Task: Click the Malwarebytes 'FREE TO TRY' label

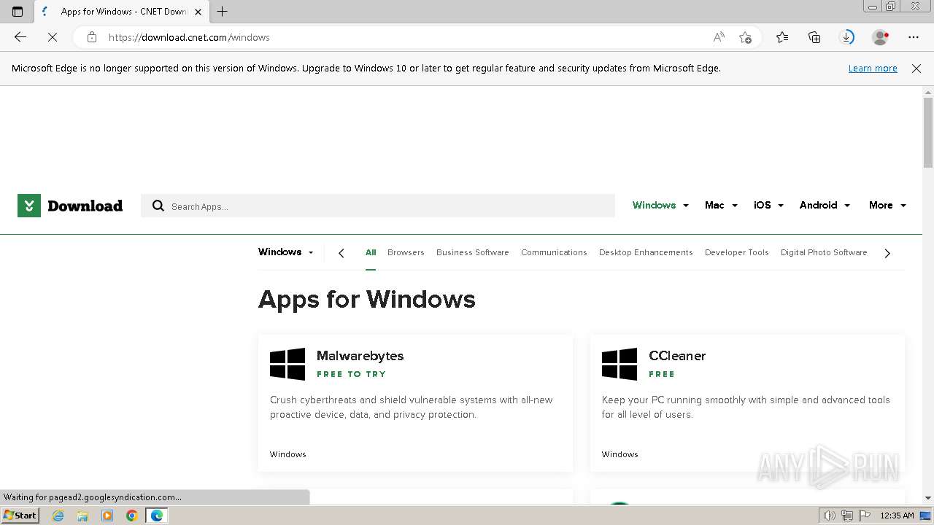Action: (351, 374)
